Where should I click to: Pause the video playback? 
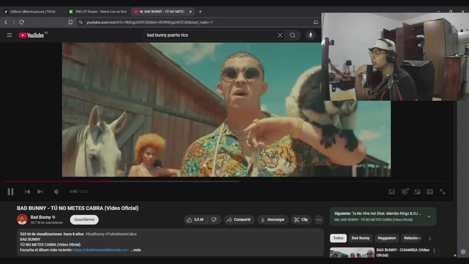click(x=10, y=191)
